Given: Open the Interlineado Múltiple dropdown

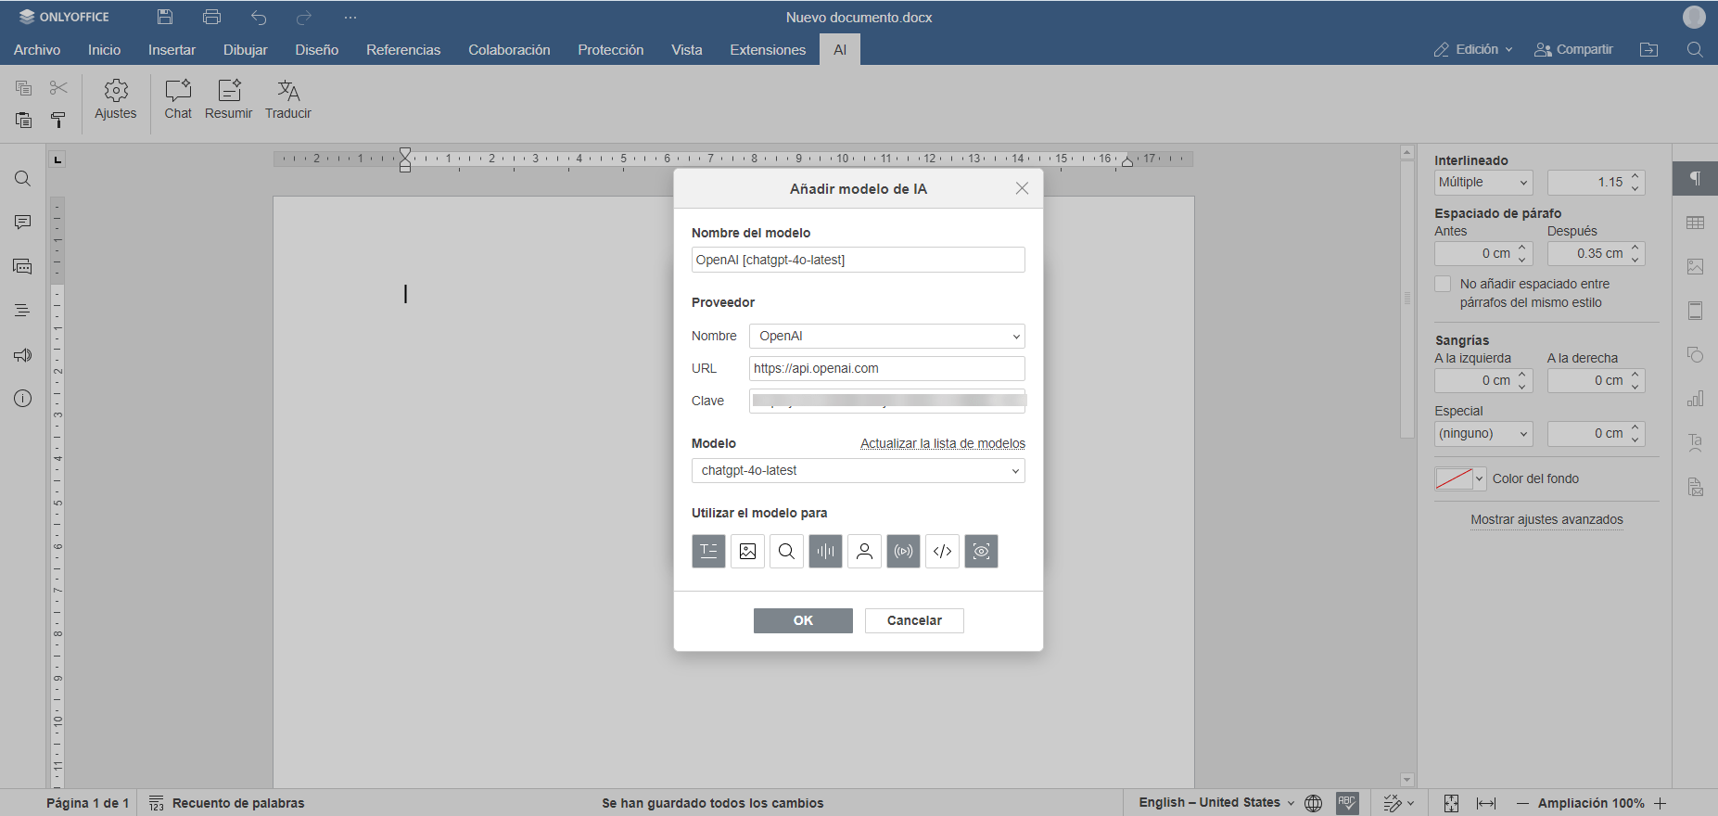Looking at the screenshot, I should click(x=1483, y=183).
